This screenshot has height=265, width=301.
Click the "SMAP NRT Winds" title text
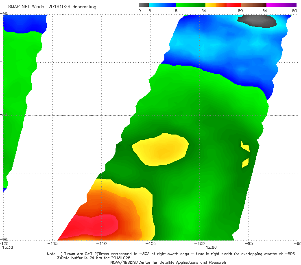pyautogui.click(x=26, y=7)
